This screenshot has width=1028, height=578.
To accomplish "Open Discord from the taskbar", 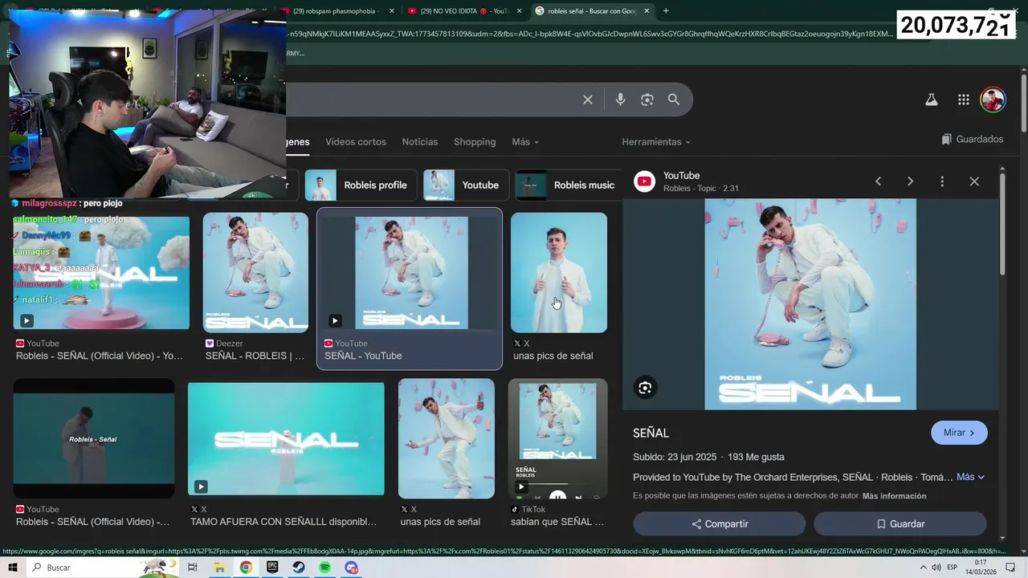I will coord(351,568).
